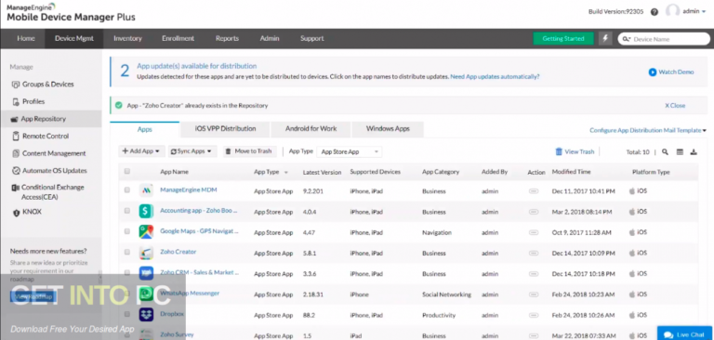The image size is (714, 340).
Task: Click the table search magnifier icon
Action: pos(666,152)
